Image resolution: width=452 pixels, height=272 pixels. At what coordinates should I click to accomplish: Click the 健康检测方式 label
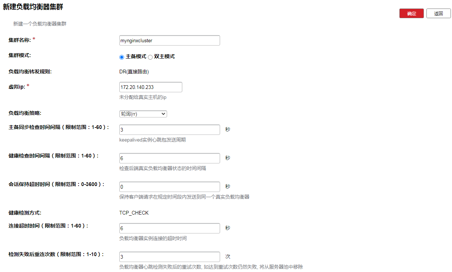(24, 213)
